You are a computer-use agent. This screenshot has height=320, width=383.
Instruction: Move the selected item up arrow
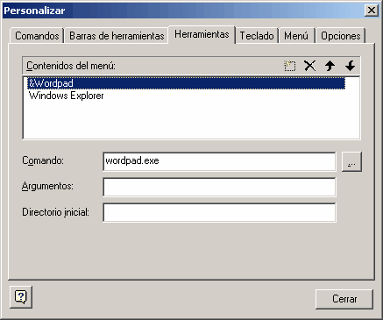[330, 66]
